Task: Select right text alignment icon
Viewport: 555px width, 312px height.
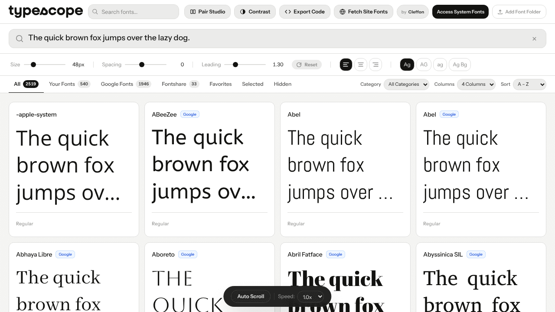Action: [x=375, y=65]
